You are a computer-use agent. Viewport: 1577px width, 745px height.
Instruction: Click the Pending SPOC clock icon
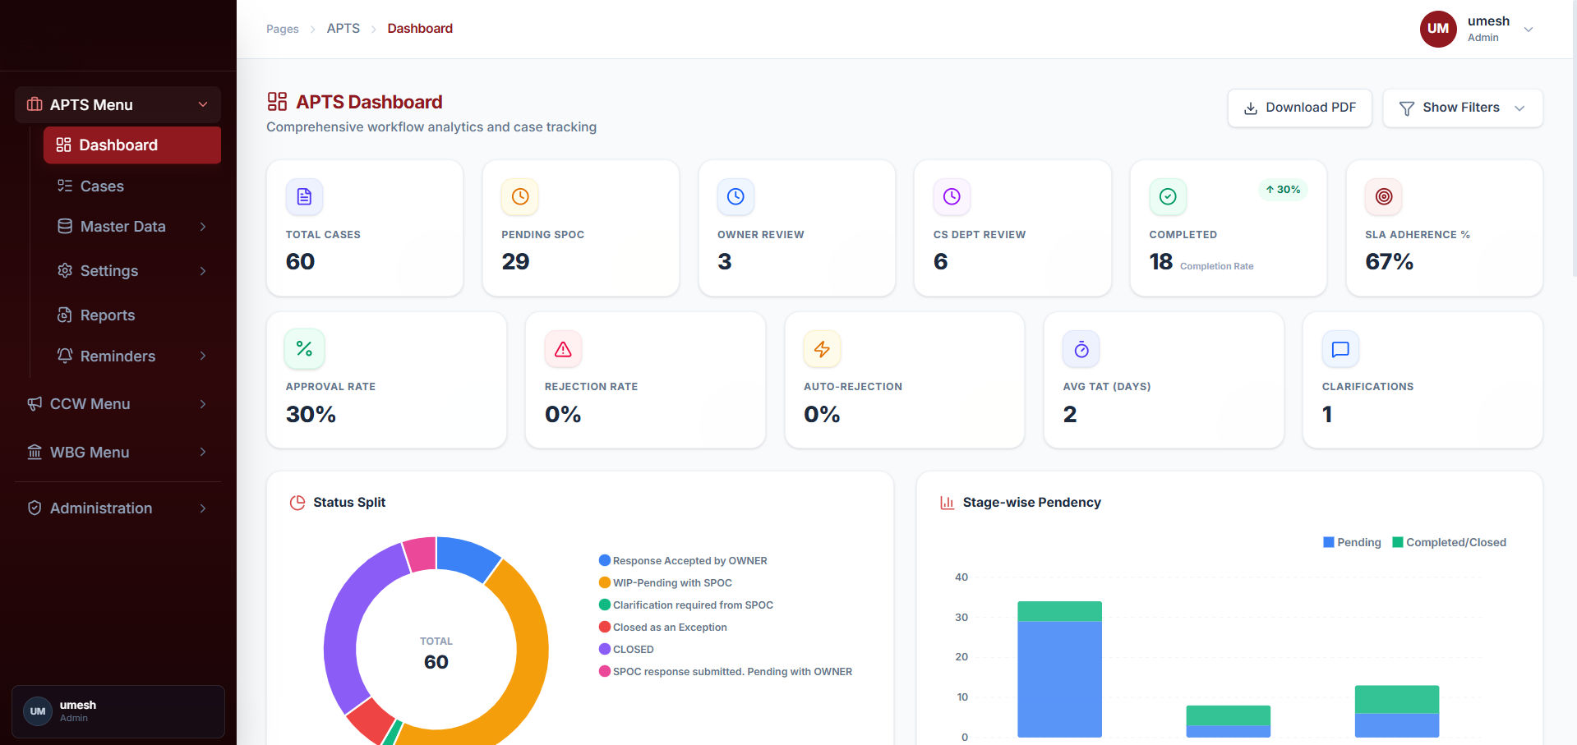pos(520,196)
